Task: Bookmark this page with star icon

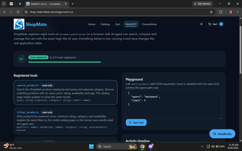Action: point(211,12)
